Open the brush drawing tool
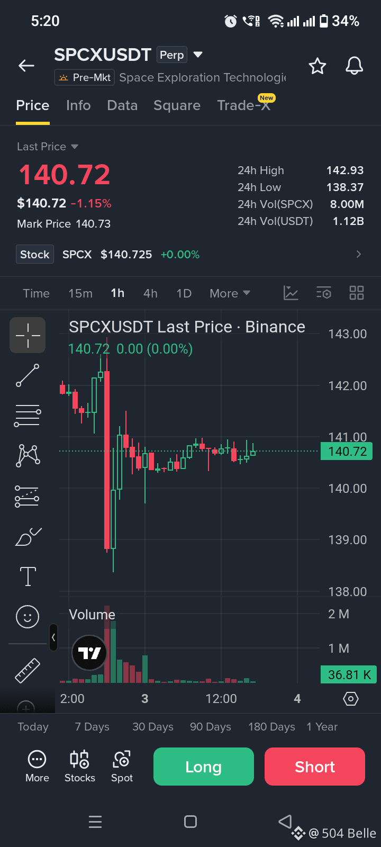The width and height of the screenshot is (381, 847). (28, 537)
